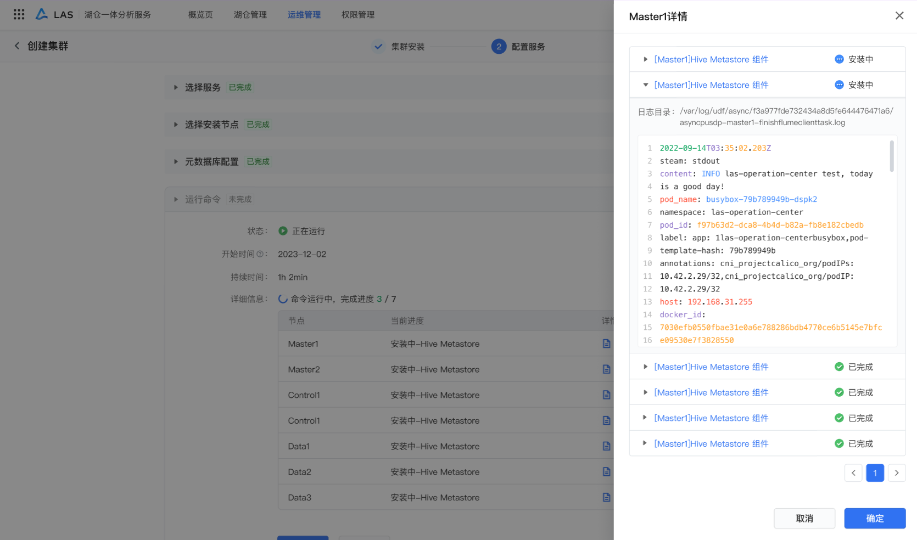Open the Data2 row detail document icon

tap(606, 472)
